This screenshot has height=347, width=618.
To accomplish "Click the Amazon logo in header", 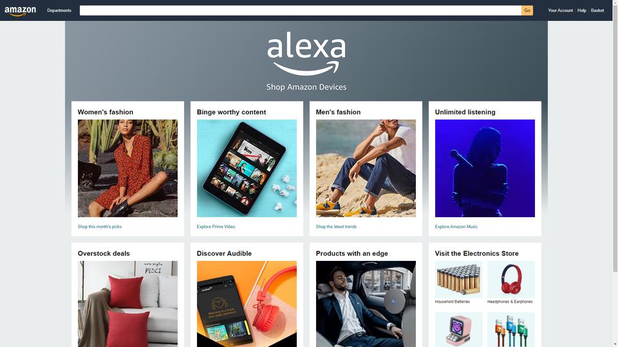I will 20,11.
